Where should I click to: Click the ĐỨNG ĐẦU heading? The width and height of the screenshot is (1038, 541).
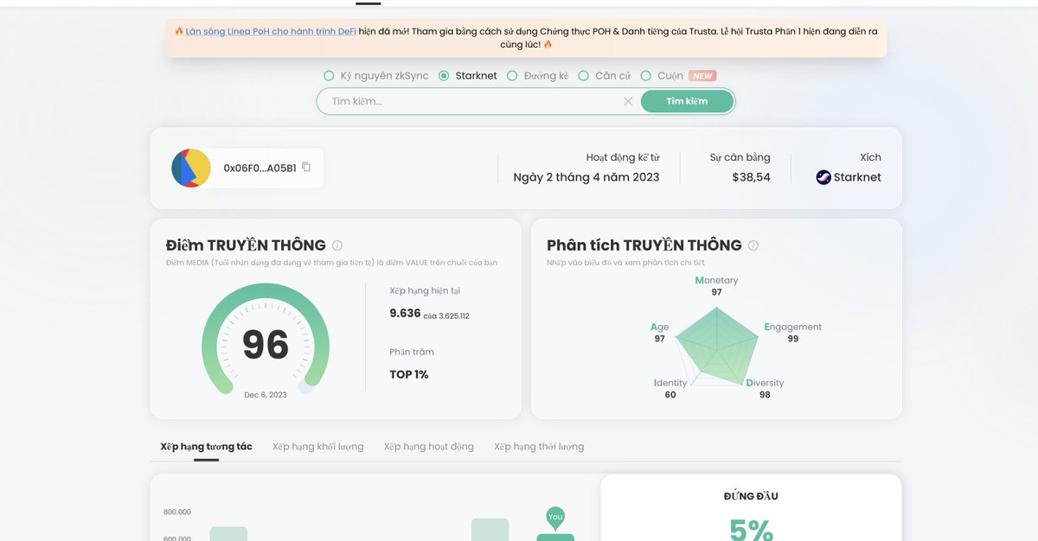751,496
